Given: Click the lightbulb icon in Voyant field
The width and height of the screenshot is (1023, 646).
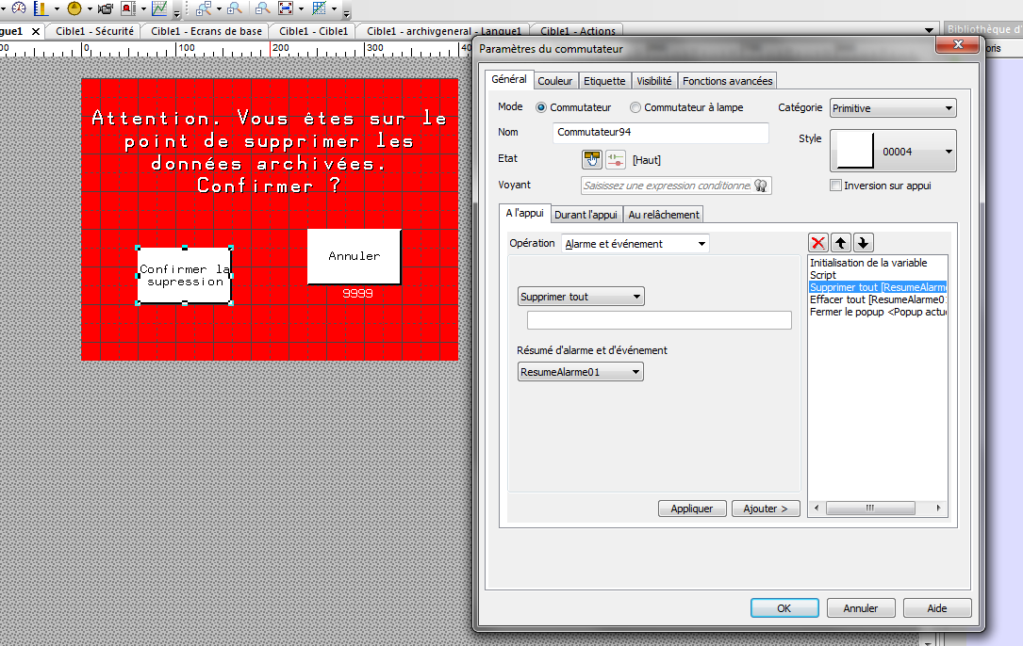Looking at the screenshot, I should point(760,186).
